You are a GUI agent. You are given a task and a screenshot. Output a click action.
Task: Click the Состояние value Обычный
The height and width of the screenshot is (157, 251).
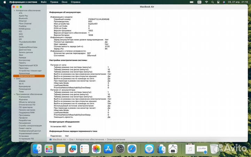tap(92, 55)
